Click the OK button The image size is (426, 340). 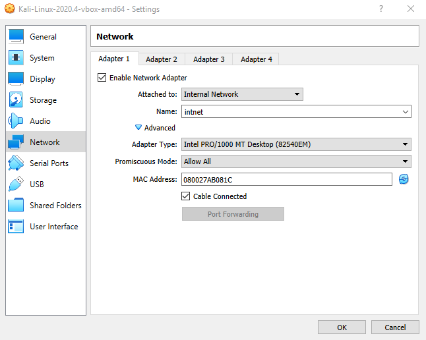coord(342,327)
